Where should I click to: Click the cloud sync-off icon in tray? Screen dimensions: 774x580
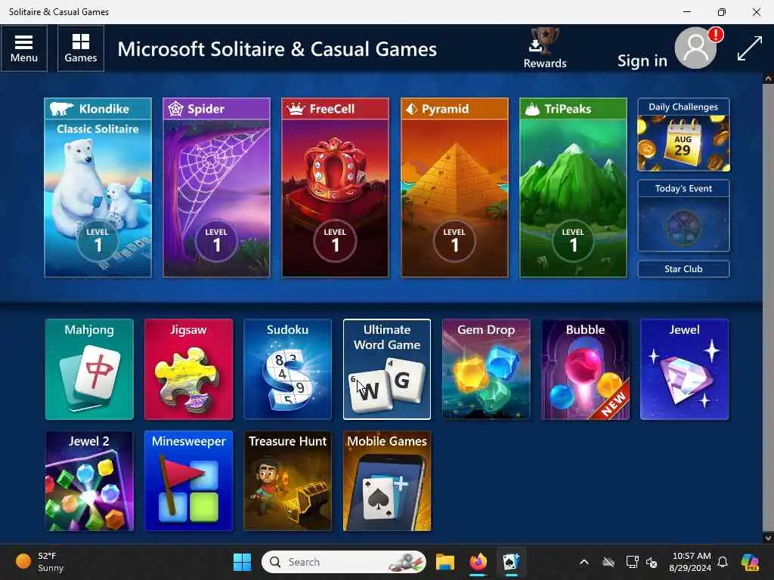[x=608, y=562]
